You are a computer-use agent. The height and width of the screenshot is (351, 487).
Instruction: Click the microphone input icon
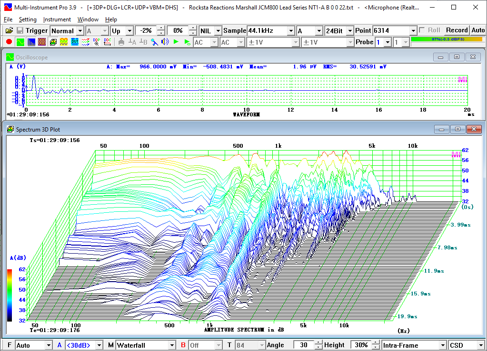click(x=154, y=42)
